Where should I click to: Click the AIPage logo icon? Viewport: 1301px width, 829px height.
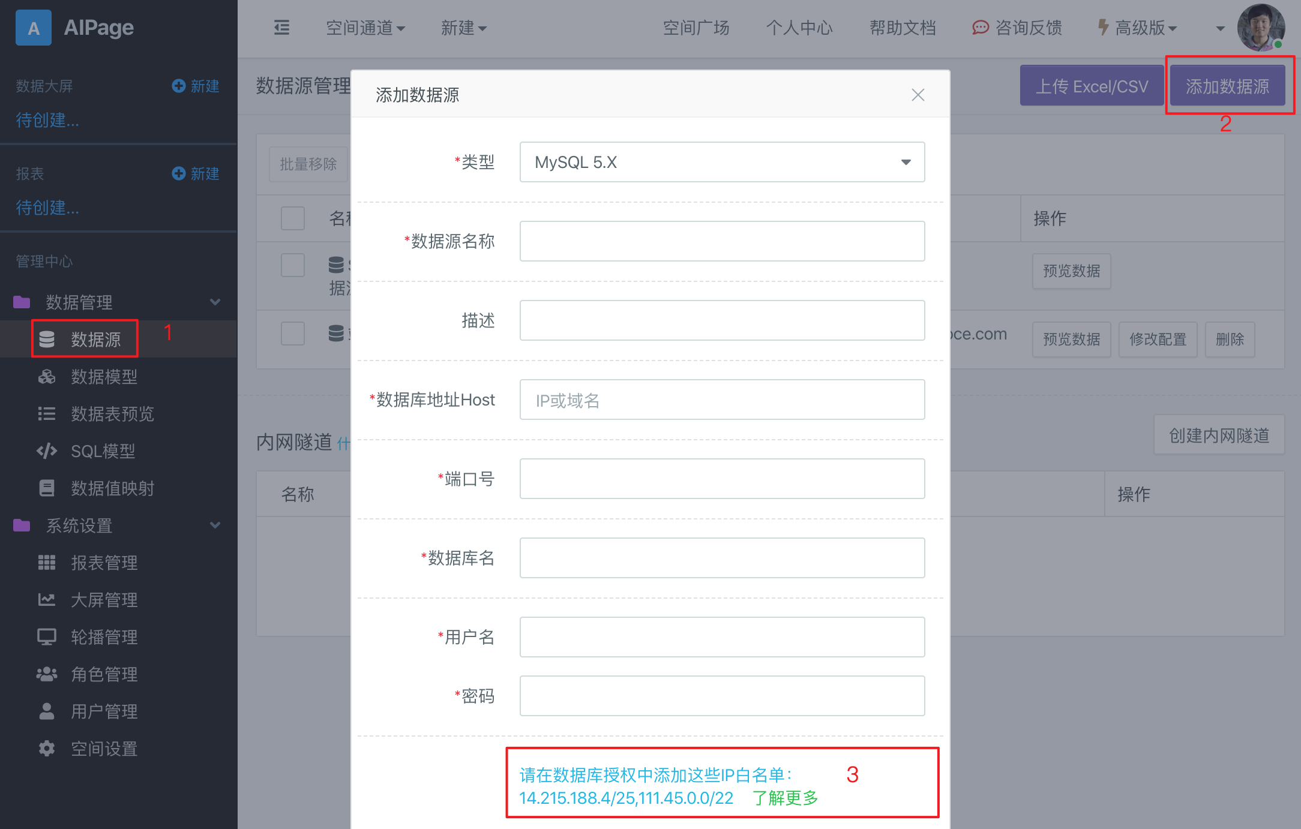(x=34, y=28)
